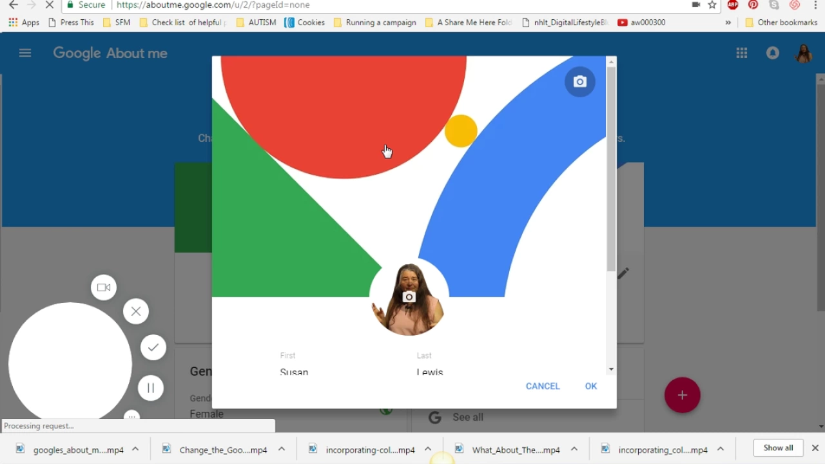
Task: Stop loading the page
Action: (x=50, y=5)
